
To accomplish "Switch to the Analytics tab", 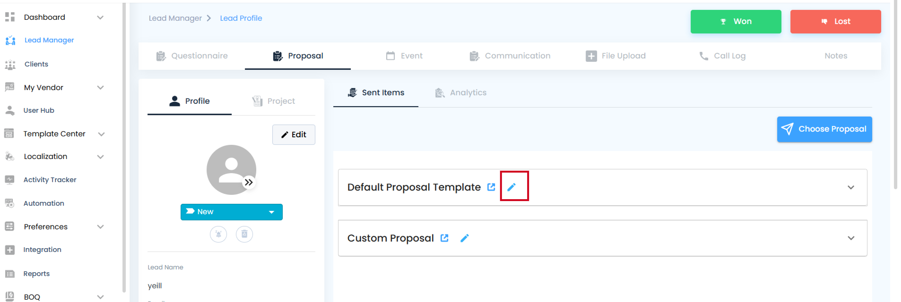I will point(461,92).
